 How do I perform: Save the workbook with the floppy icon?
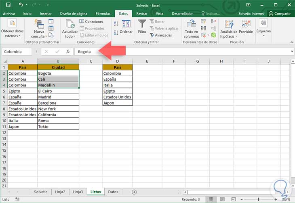(8, 5)
